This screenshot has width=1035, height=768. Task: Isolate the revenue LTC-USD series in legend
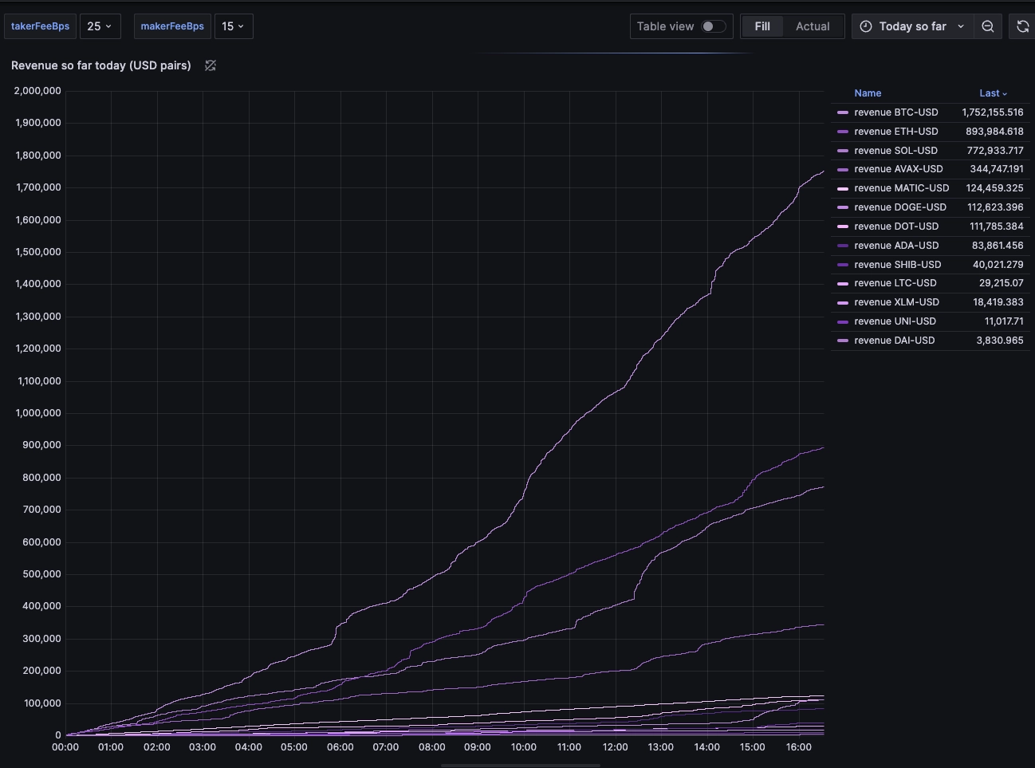(895, 283)
